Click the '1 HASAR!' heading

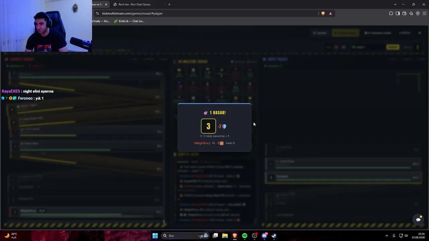218,113
